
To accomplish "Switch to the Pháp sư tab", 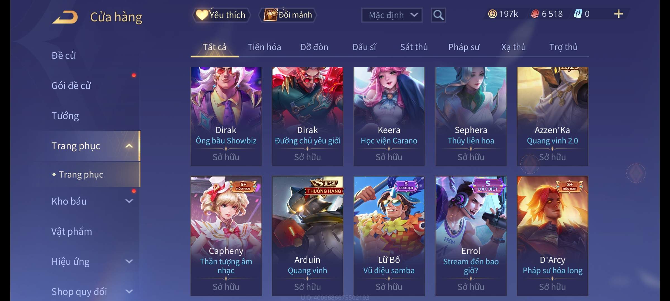I will (x=464, y=47).
